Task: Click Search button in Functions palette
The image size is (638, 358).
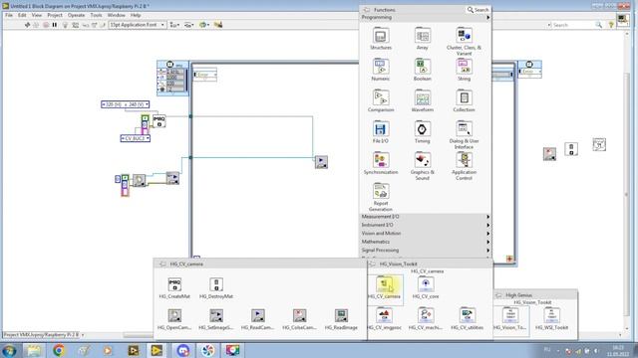Action: [x=478, y=10]
